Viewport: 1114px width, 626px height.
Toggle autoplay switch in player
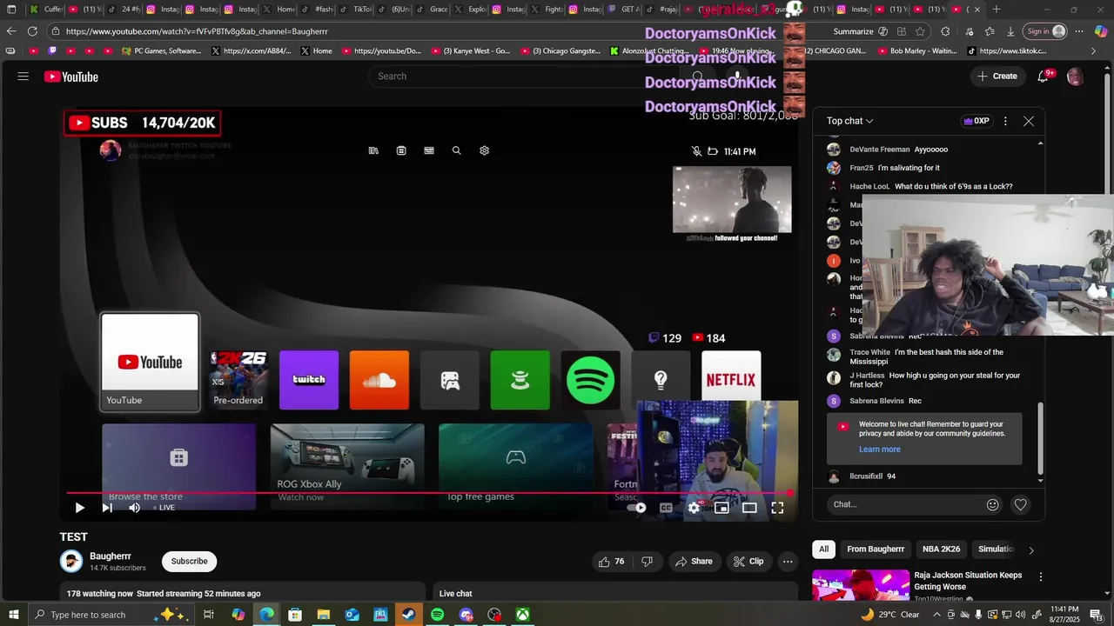coord(638,508)
